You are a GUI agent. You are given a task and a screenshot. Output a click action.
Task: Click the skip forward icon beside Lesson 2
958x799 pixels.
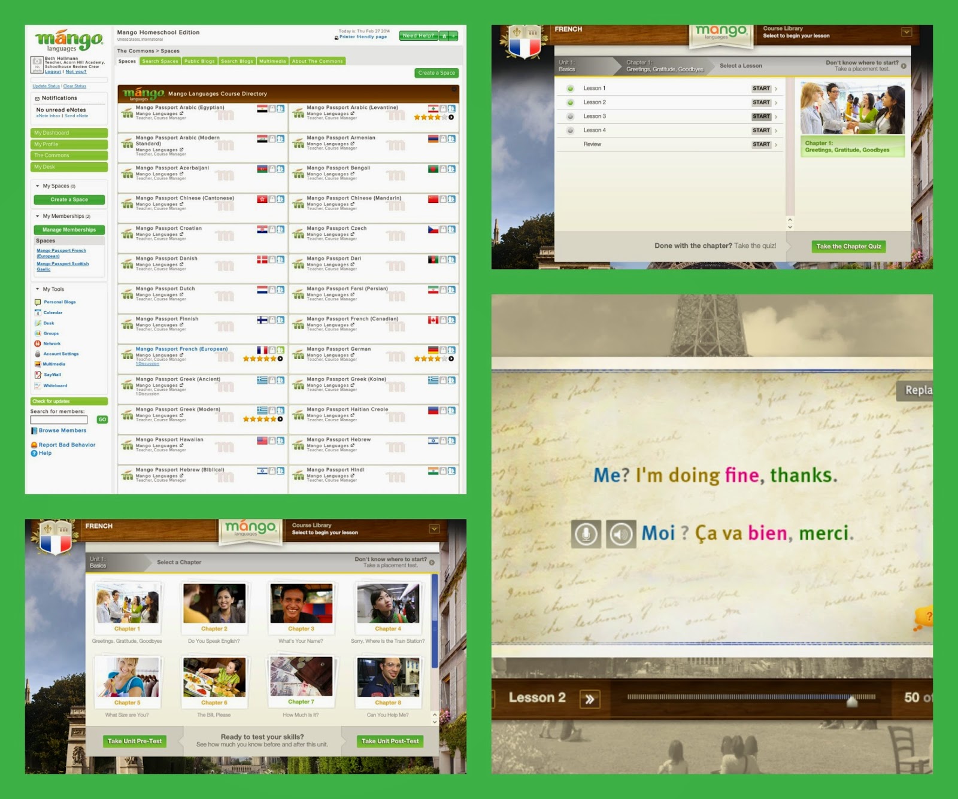tap(590, 699)
